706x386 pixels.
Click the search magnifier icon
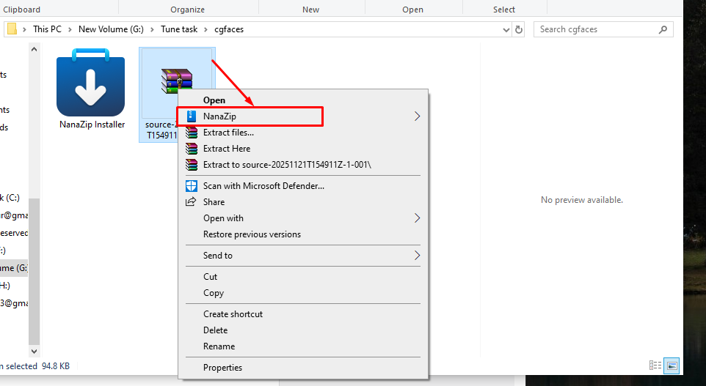[x=663, y=29]
